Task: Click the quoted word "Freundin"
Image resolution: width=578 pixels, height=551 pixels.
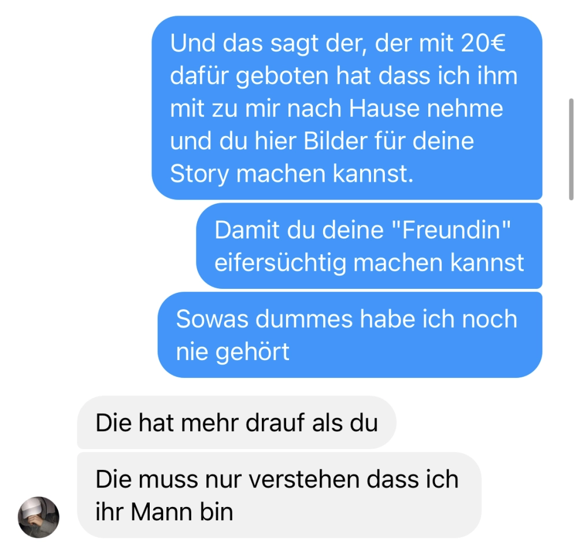Action: (451, 230)
